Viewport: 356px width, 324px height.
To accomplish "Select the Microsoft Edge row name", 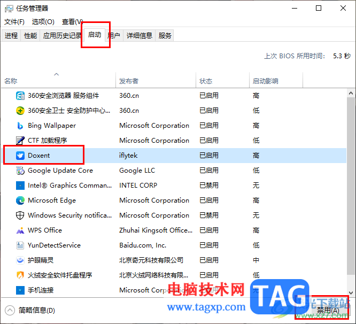I will 52,200.
